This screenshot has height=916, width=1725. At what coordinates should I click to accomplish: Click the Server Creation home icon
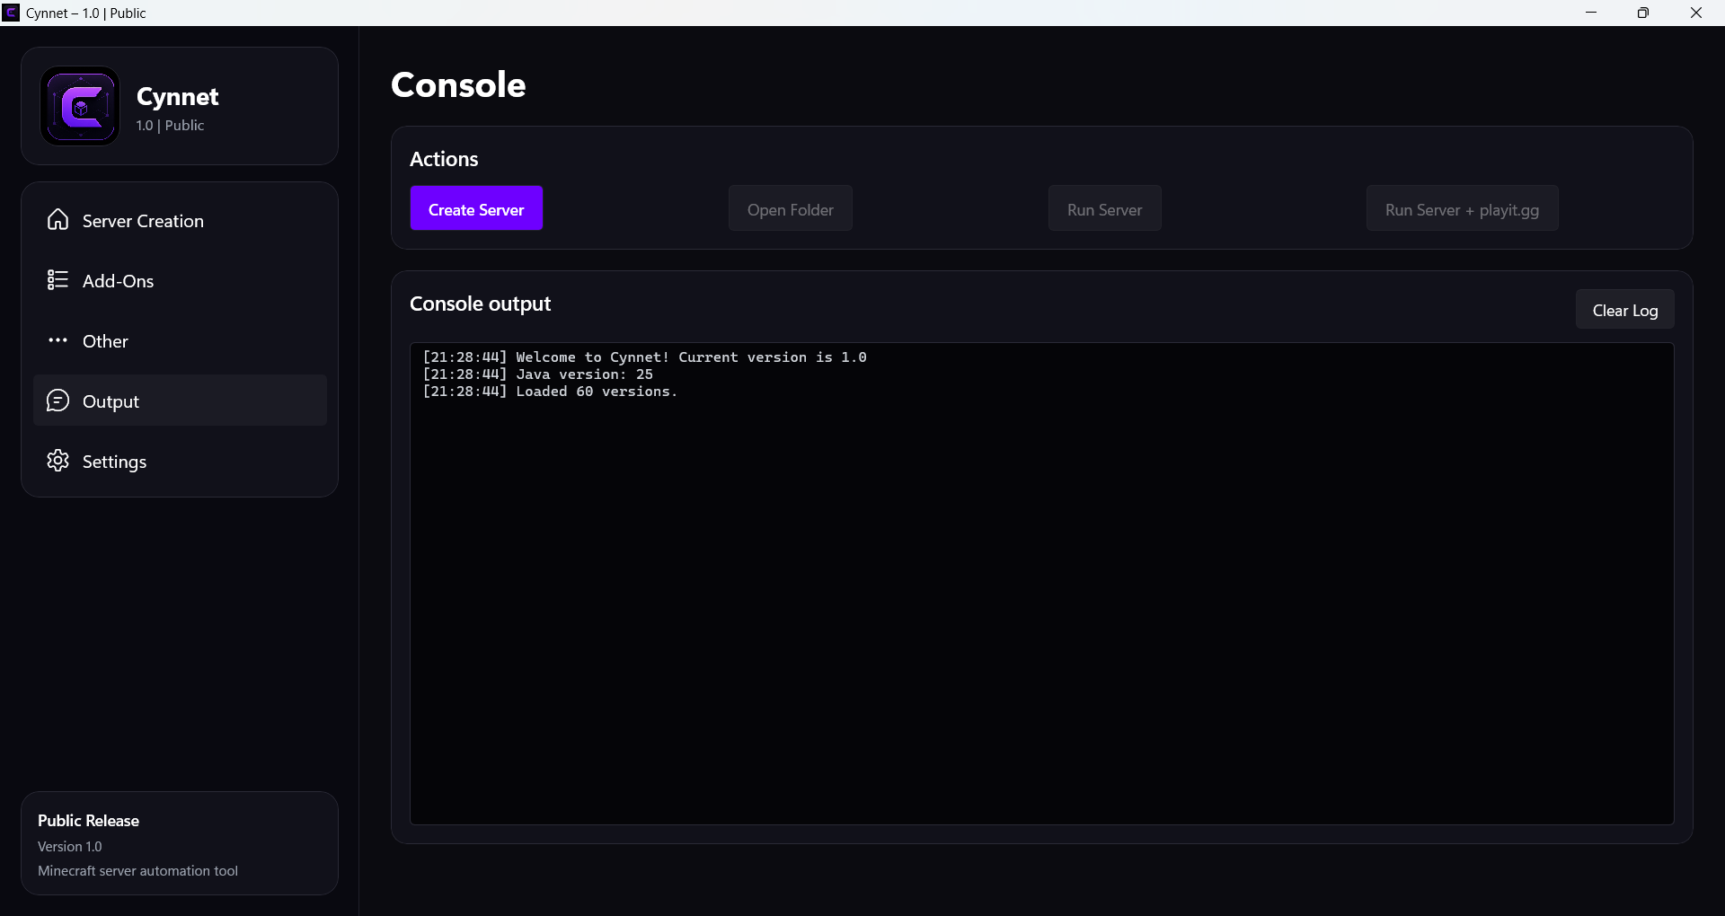tap(57, 220)
